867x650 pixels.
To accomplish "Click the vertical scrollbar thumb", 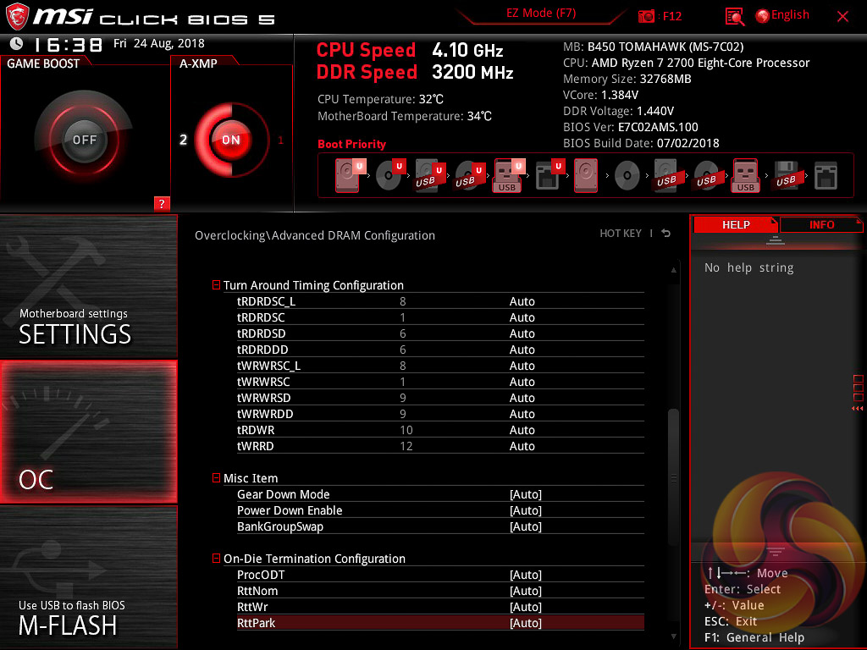I will tap(673, 476).
